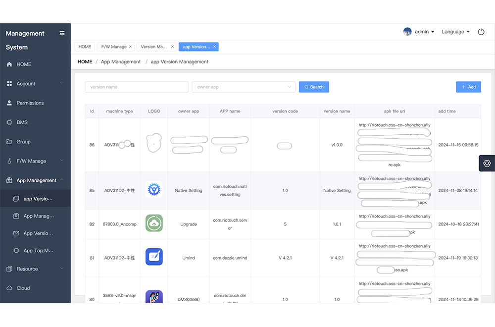
Task: Expand the F/W Manage menu chevron
Action: pyautogui.click(x=62, y=161)
